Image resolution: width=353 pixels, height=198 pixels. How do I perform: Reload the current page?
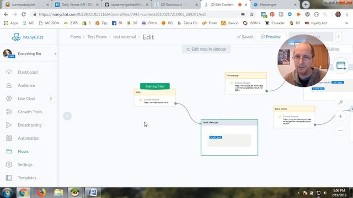pos(24,14)
